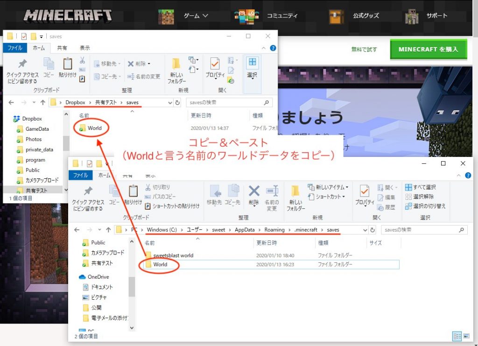
Task: Click 無料で試す link
Action: tap(364, 49)
